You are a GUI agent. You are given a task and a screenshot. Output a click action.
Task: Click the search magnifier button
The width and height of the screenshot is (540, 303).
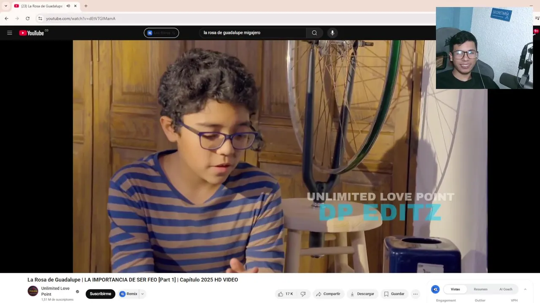[314, 33]
